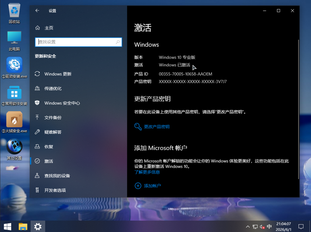Click the Windows 安全中心 shield icon
This screenshot has width=311, height=232.
pos(37,103)
